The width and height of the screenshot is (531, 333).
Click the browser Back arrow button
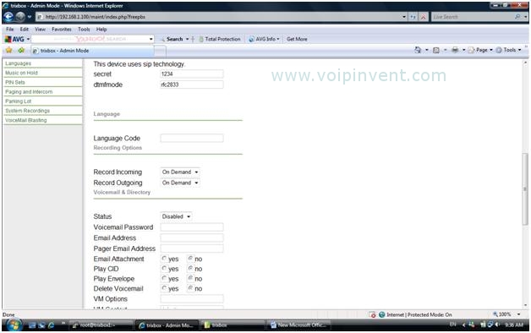tap(8, 17)
